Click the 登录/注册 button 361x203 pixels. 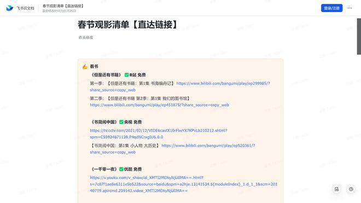331,8
